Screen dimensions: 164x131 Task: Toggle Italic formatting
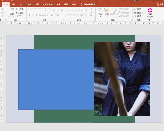(33, 15)
